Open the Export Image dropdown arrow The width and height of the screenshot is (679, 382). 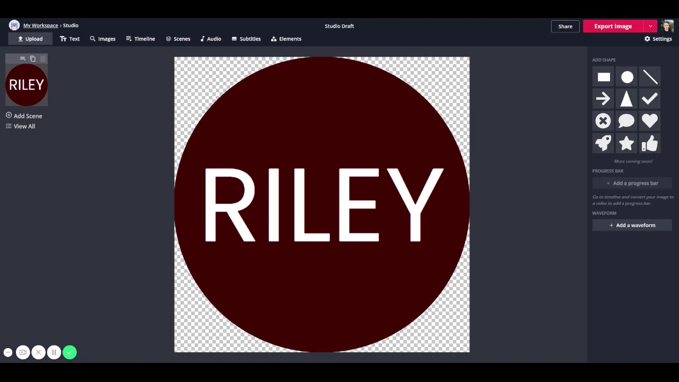(x=650, y=26)
